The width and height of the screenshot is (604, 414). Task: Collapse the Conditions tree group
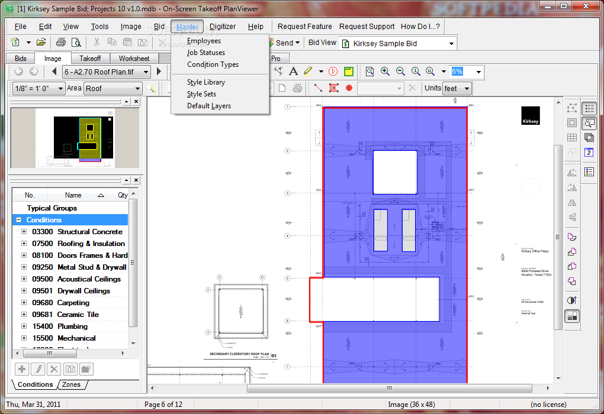[x=18, y=220]
